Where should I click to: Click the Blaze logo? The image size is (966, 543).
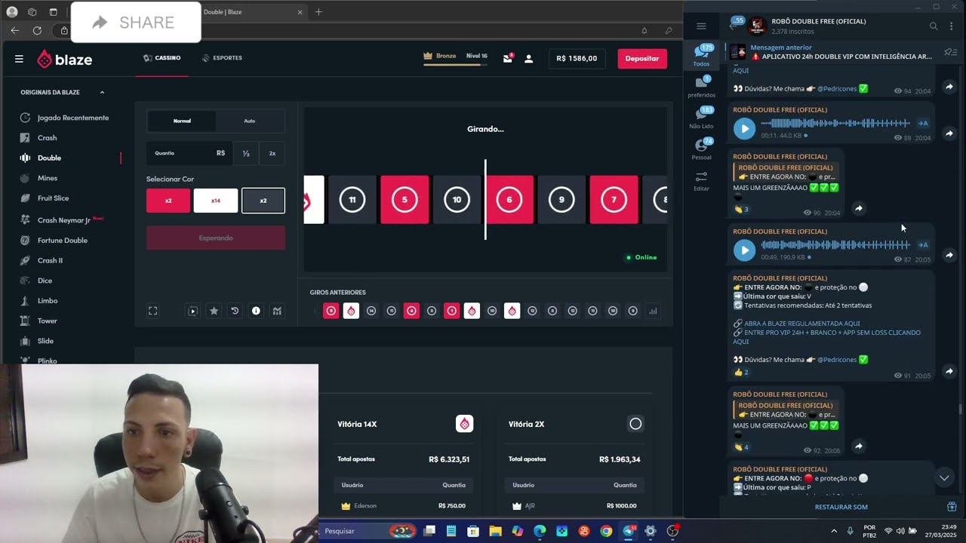click(x=65, y=59)
